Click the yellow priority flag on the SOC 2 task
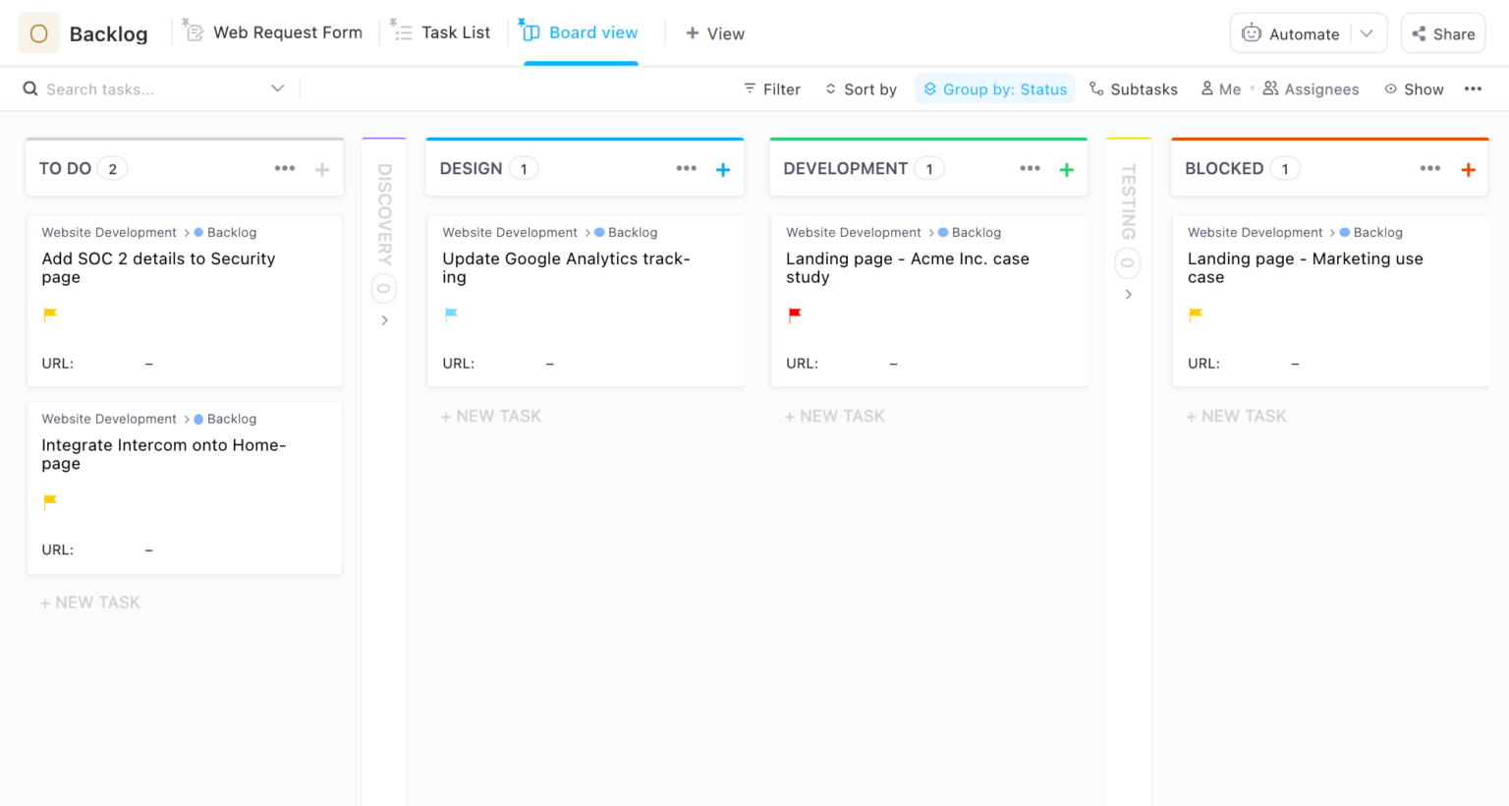1509x806 pixels. pos(50,315)
